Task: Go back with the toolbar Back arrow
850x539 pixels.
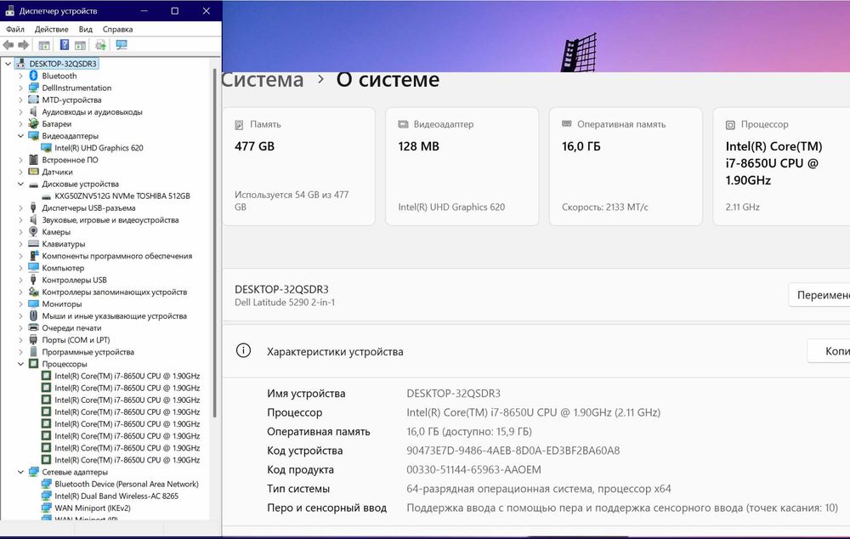Action: pyautogui.click(x=8, y=45)
